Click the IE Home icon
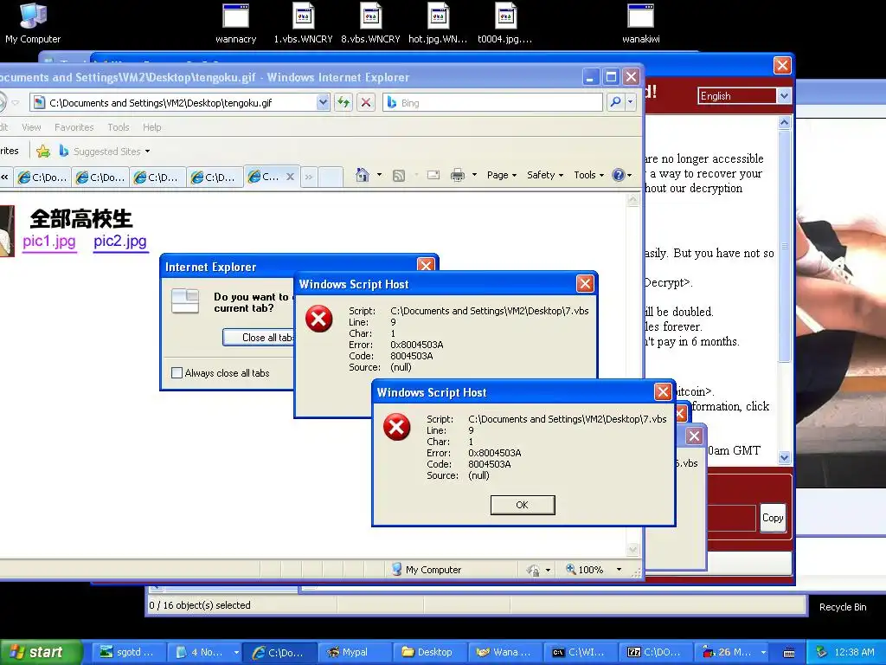 click(363, 175)
